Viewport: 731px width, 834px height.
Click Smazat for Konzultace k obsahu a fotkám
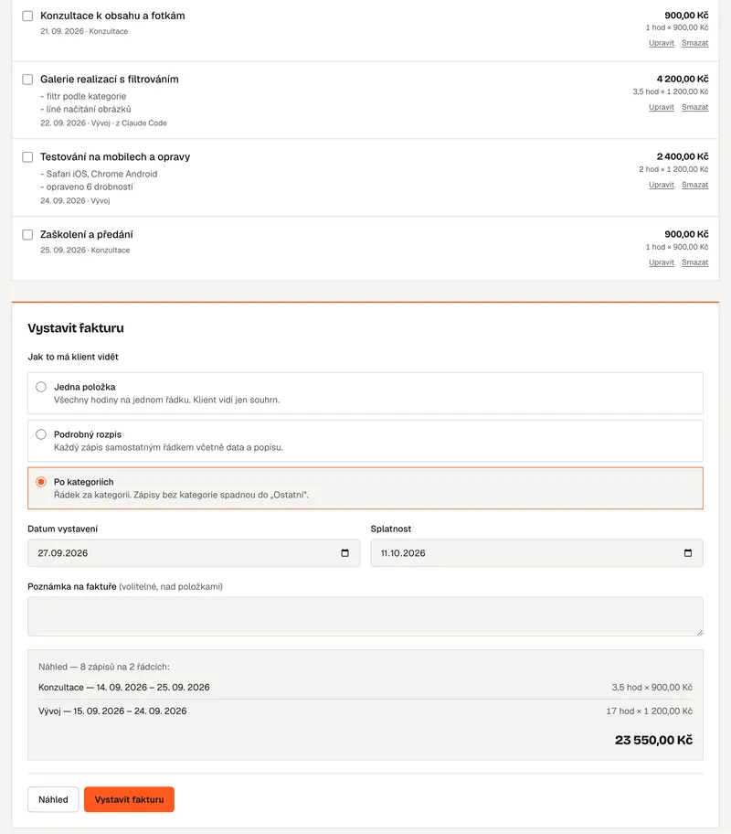point(694,43)
